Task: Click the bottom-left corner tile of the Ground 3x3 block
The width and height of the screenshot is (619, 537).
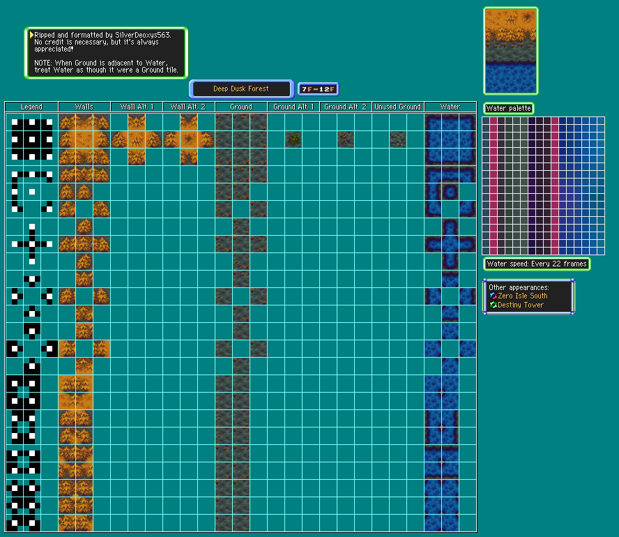Action: point(224,157)
